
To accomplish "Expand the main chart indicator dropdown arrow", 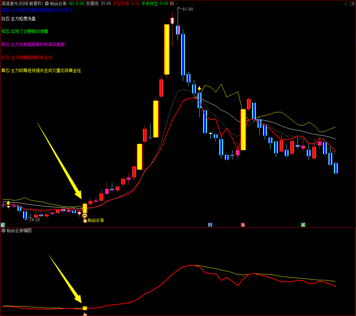I will click(47, 3).
